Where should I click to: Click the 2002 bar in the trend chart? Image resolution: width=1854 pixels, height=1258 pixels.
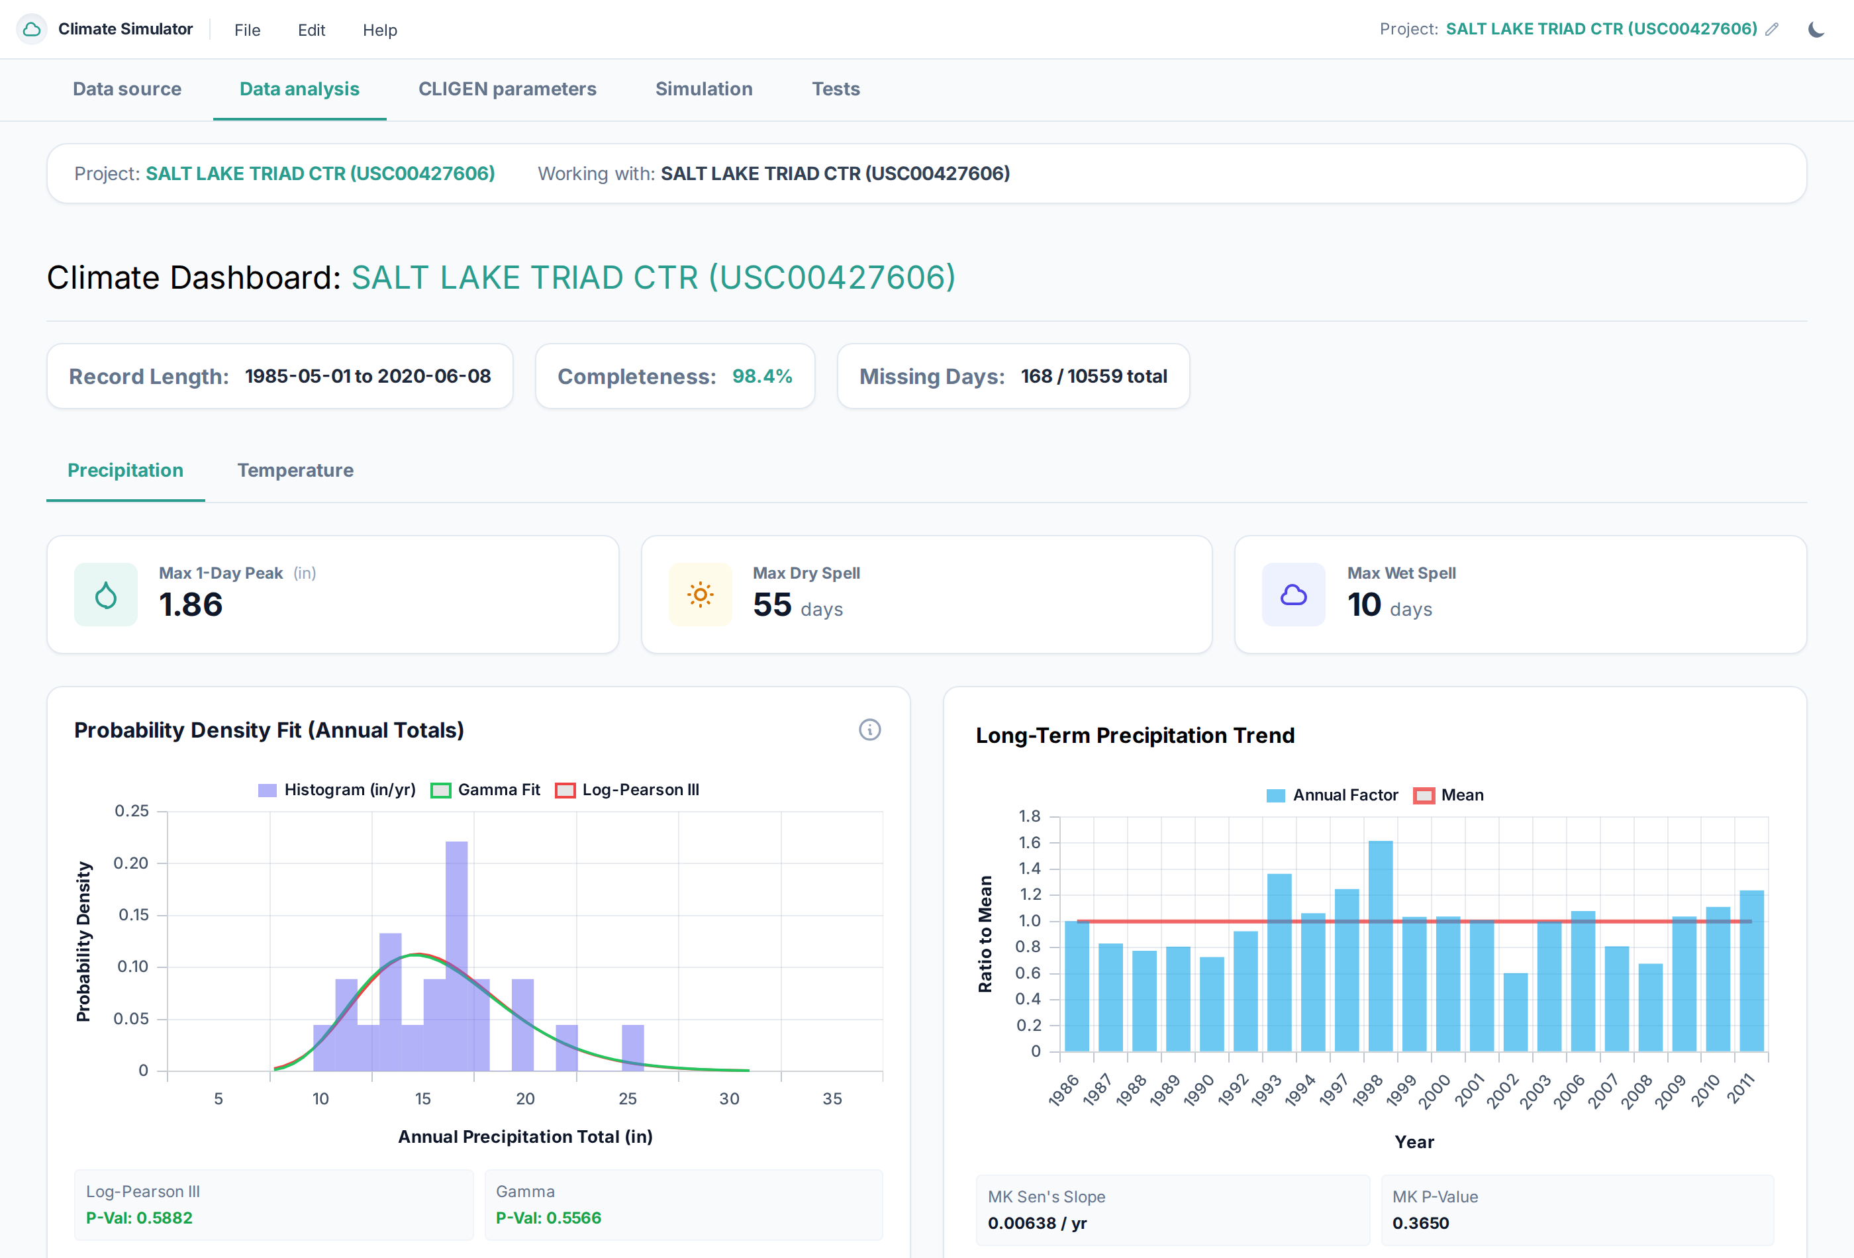pos(1516,1012)
